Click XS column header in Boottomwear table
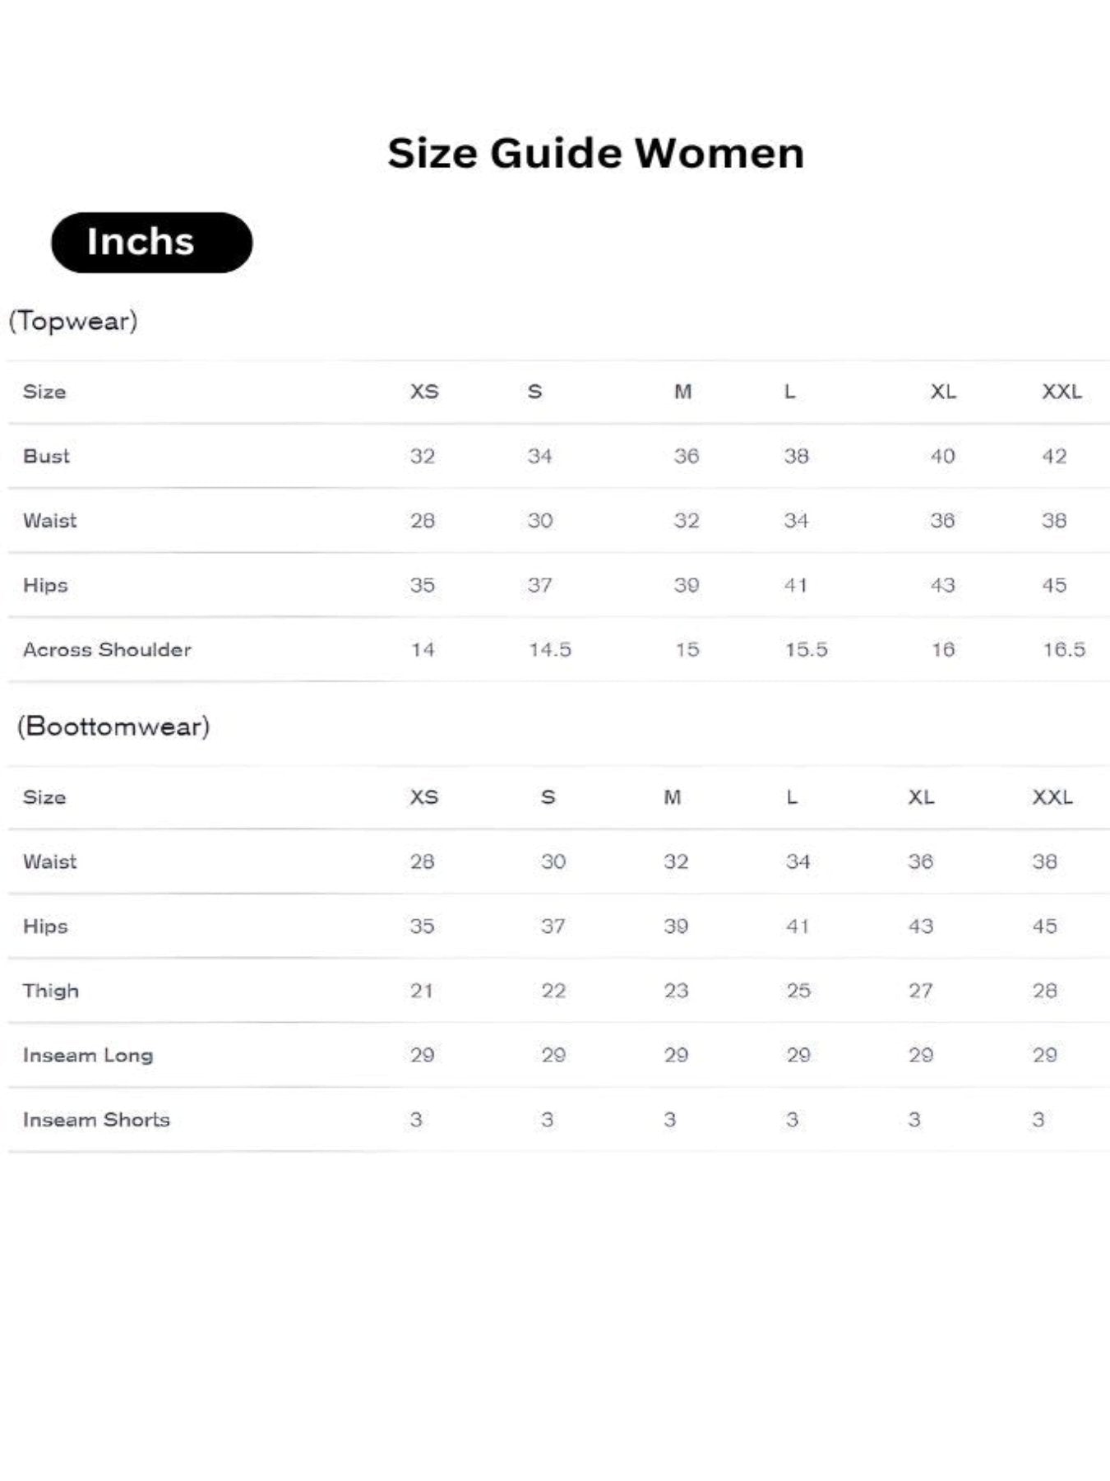 424,797
